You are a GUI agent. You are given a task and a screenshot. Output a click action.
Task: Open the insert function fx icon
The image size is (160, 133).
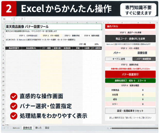click(22, 19)
